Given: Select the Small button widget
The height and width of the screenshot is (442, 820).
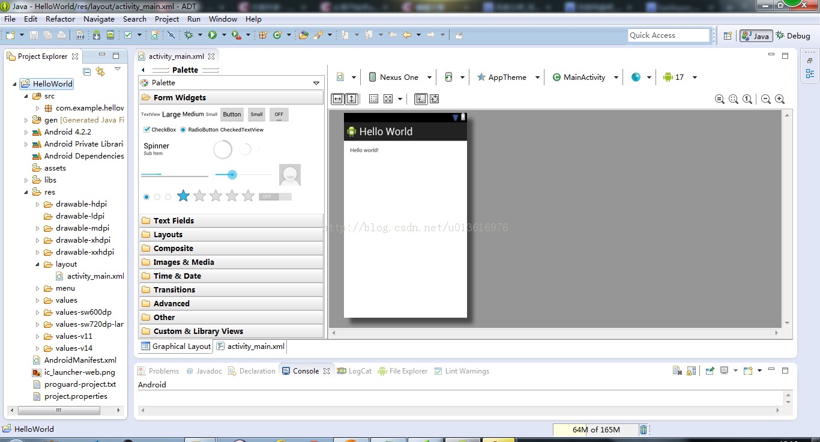Looking at the screenshot, I should pos(256,114).
